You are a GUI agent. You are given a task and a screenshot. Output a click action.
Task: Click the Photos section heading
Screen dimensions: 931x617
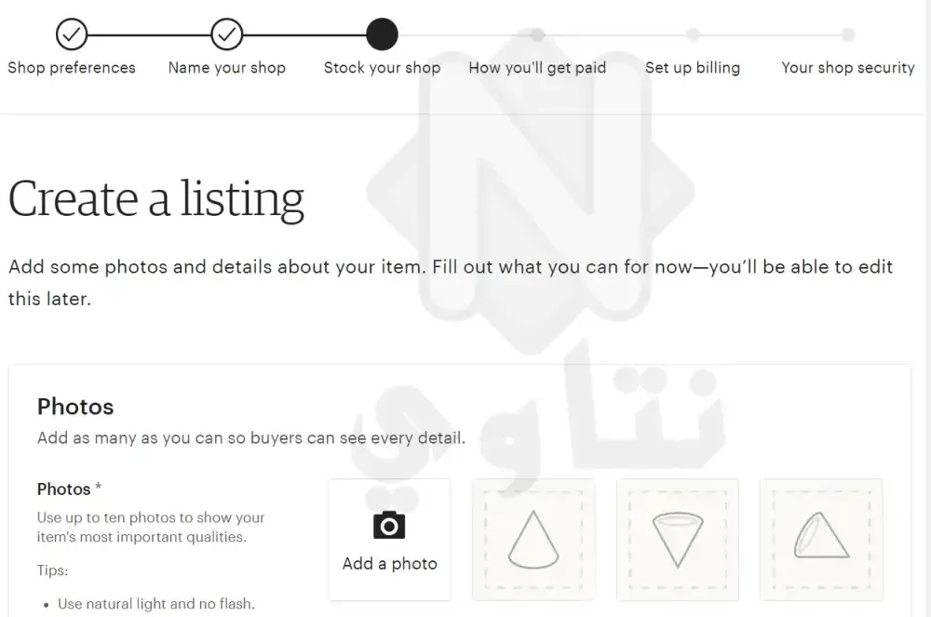point(75,407)
